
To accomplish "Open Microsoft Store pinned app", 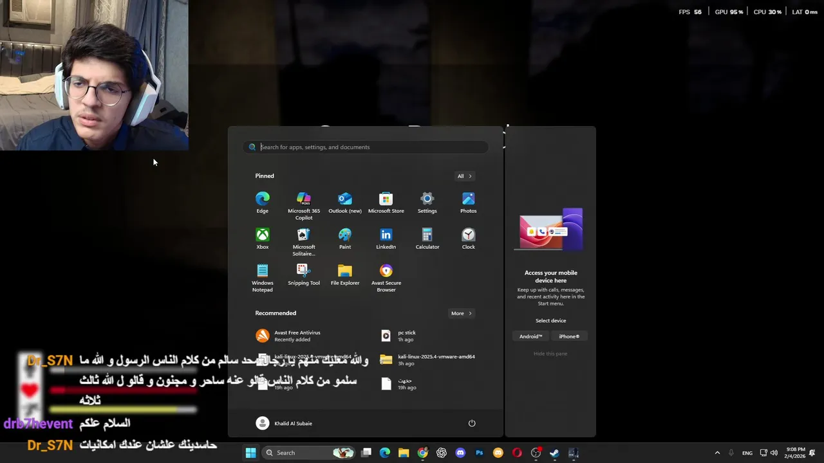I will click(x=386, y=203).
